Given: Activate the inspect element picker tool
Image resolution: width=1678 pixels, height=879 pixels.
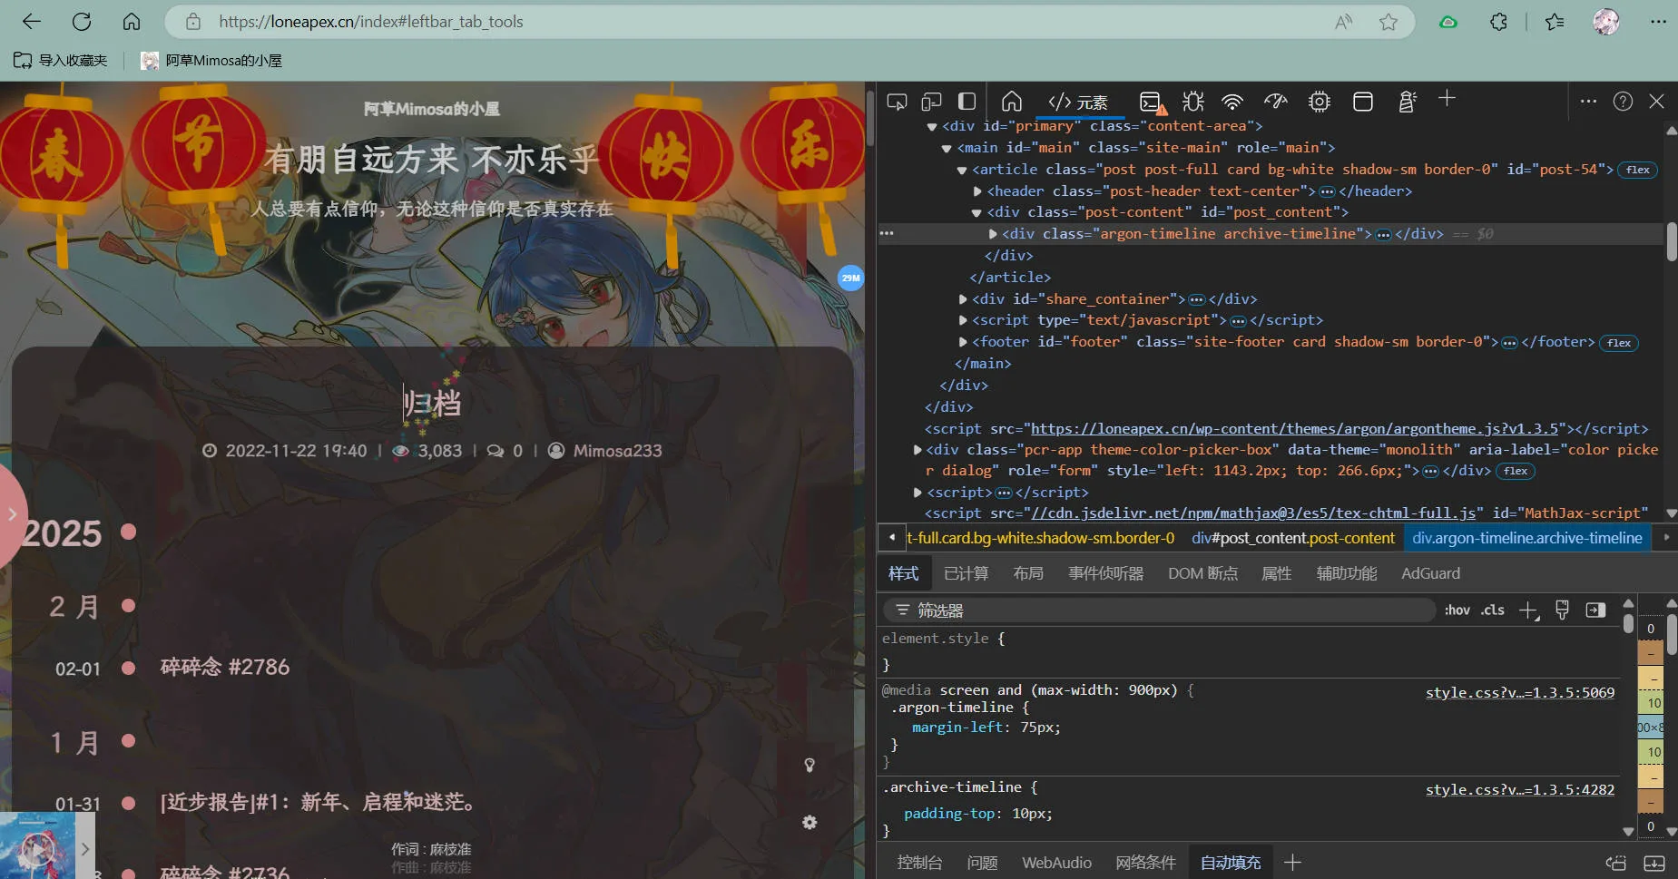Looking at the screenshot, I should (x=897, y=102).
